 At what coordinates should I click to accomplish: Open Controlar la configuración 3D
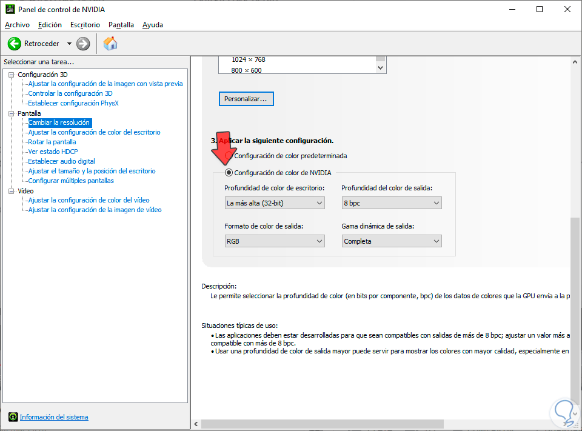click(x=70, y=93)
